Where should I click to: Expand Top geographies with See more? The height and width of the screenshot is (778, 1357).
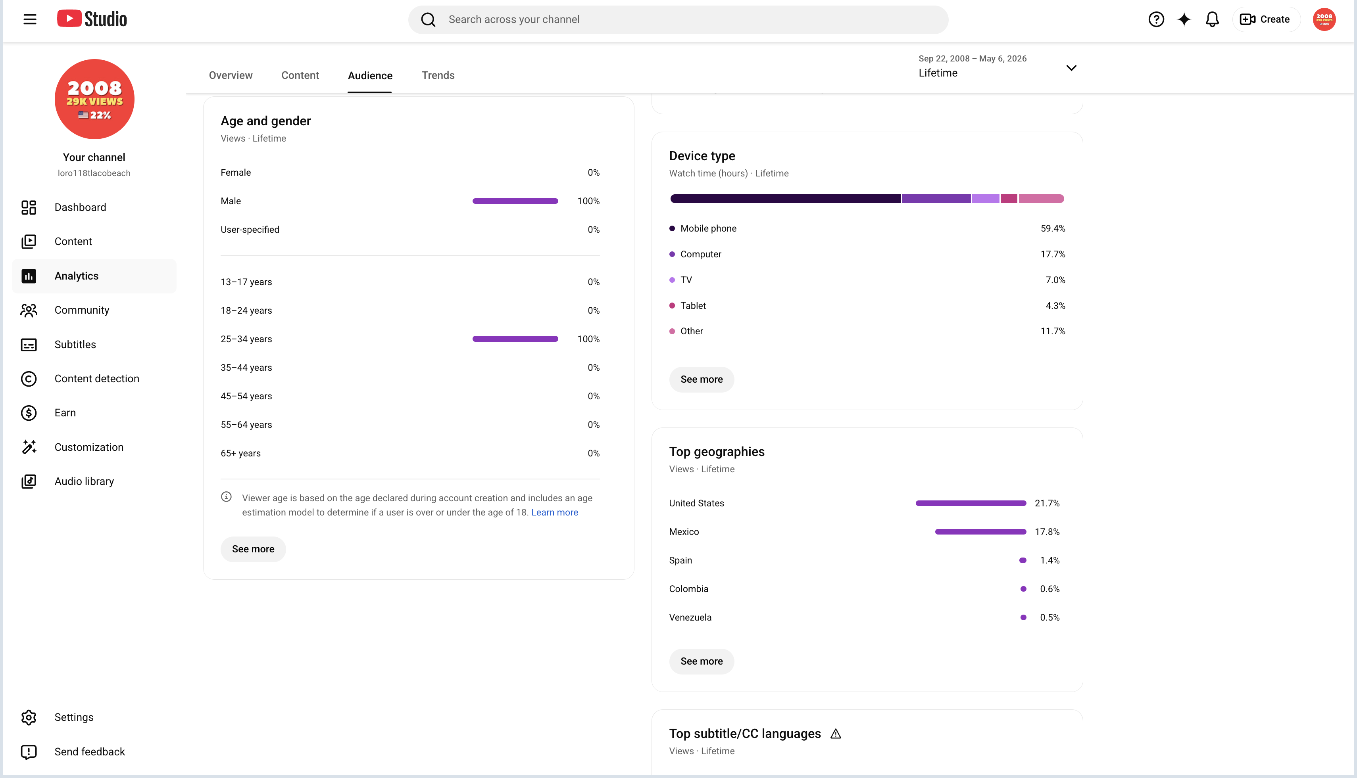(x=702, y=661)
